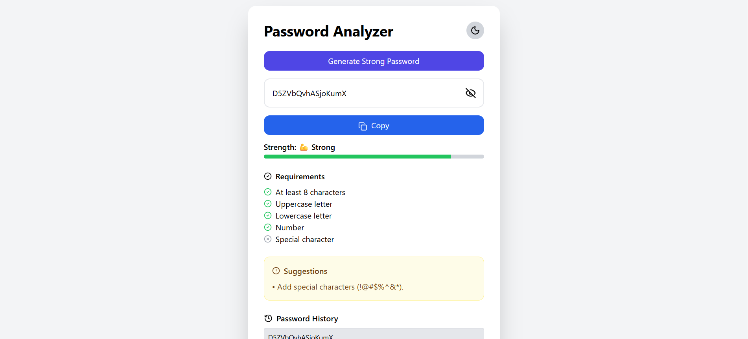Viewport: 748px width, 339px height.
Task: Click the history clock icon beside Password History
Action: pos(268,318)
